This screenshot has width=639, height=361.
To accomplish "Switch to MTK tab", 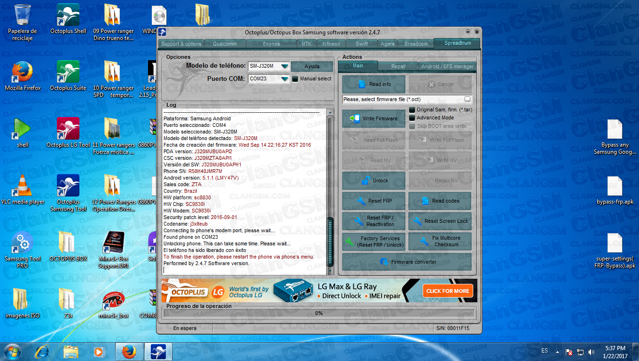I will click(x=306, y=44).
